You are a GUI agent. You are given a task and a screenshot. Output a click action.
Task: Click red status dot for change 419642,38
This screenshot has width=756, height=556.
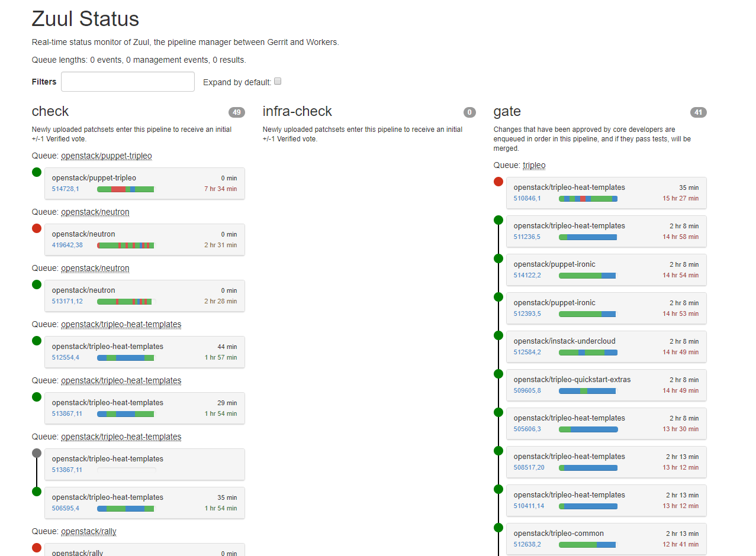[x=37, y=228]
